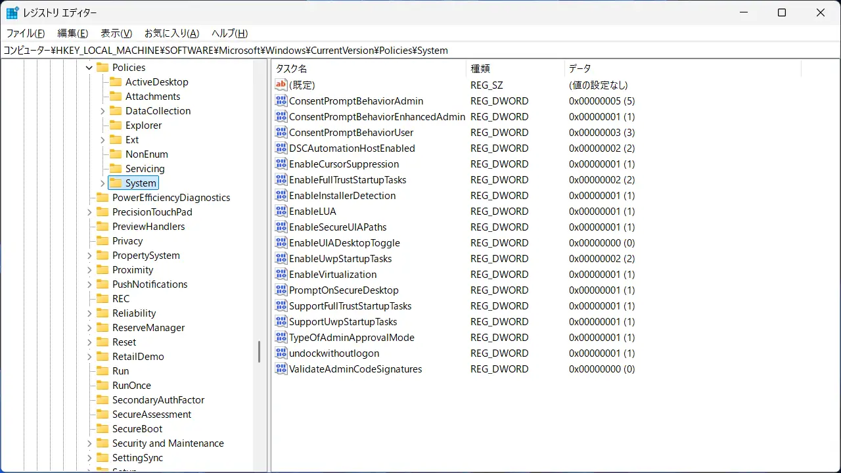Open the 編集(E) menu

click(73, 34)
